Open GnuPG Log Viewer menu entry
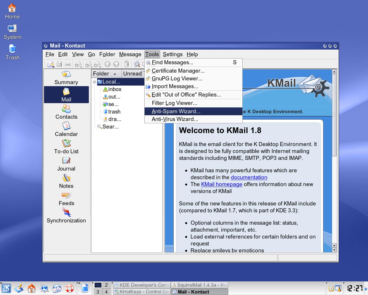Screen dimensions: 368x295 (x=193, y=79)
